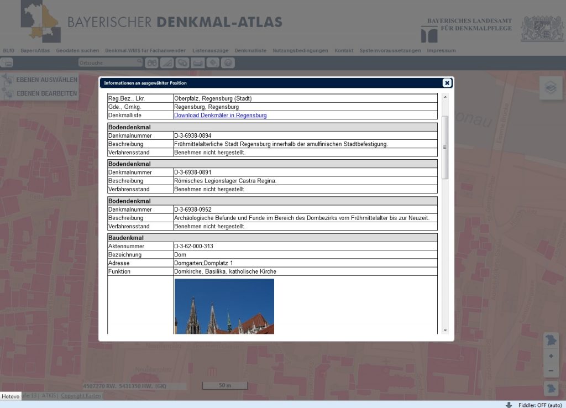Screen dimensions: 566x408
Task: Click the Dom cathedral photo thumbnail
Action: click(x=224, y=306)
